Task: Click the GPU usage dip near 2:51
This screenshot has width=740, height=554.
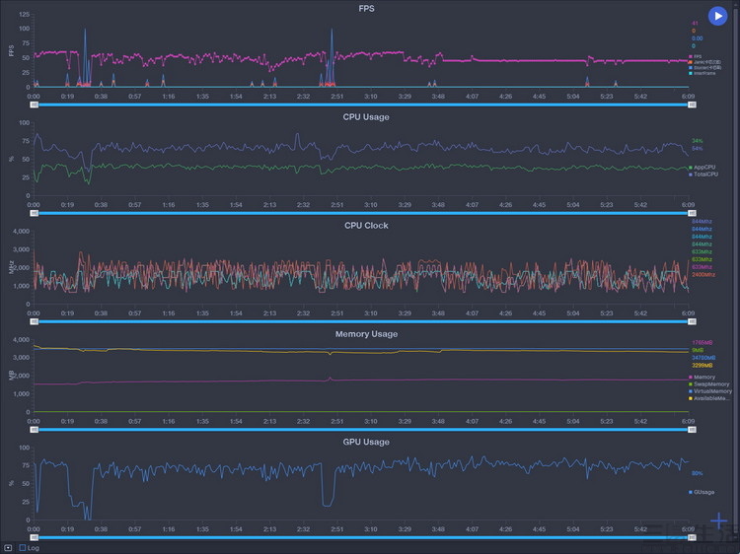Action: (x=327, y=503)
